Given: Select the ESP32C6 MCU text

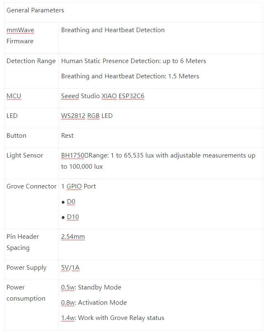Looking at the screenshot, I should pos(131,96).
